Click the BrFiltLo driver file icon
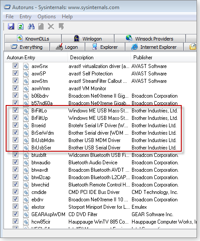The width and height of the screenshot is (200, 241). (26, 111)
